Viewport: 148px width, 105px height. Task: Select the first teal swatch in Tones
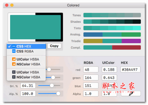(x=88, y=15)
